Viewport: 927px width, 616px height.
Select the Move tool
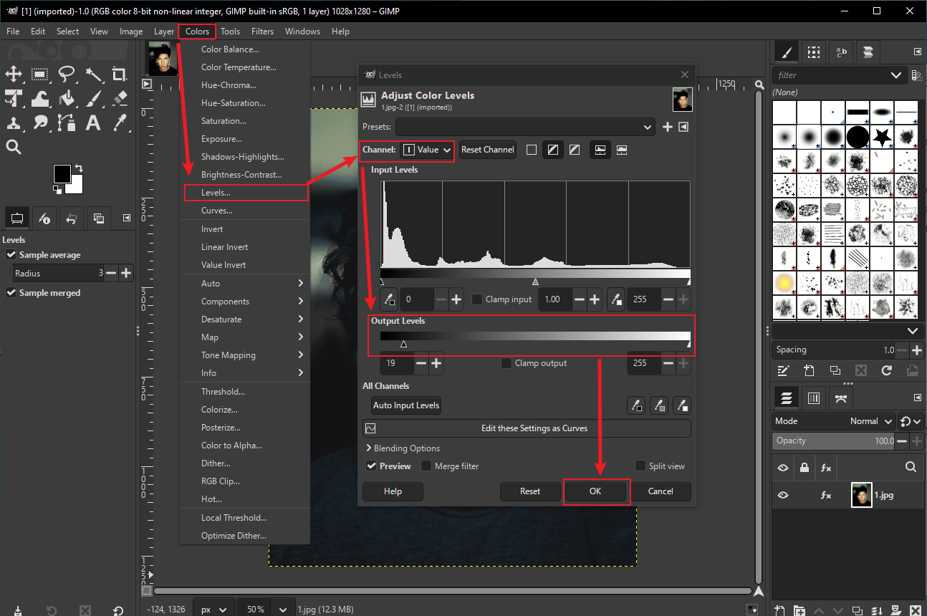14,74
